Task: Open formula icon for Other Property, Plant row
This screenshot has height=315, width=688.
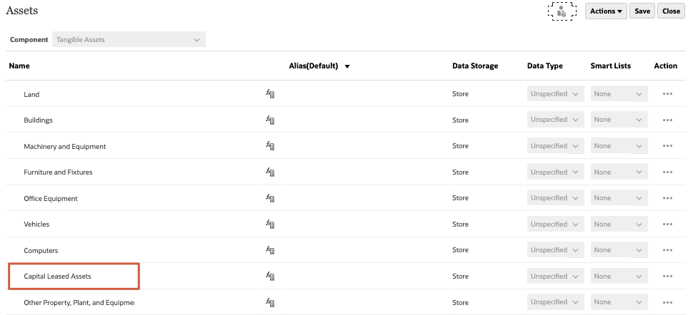Action: point(270,302)
